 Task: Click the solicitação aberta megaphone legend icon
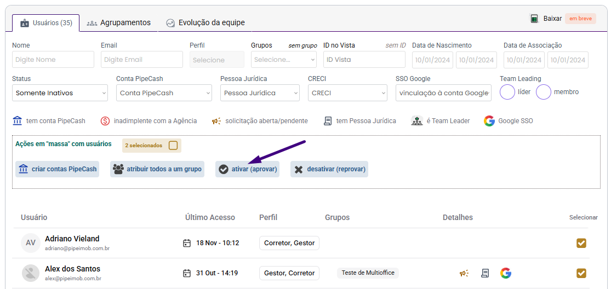[x=216, y=121]
